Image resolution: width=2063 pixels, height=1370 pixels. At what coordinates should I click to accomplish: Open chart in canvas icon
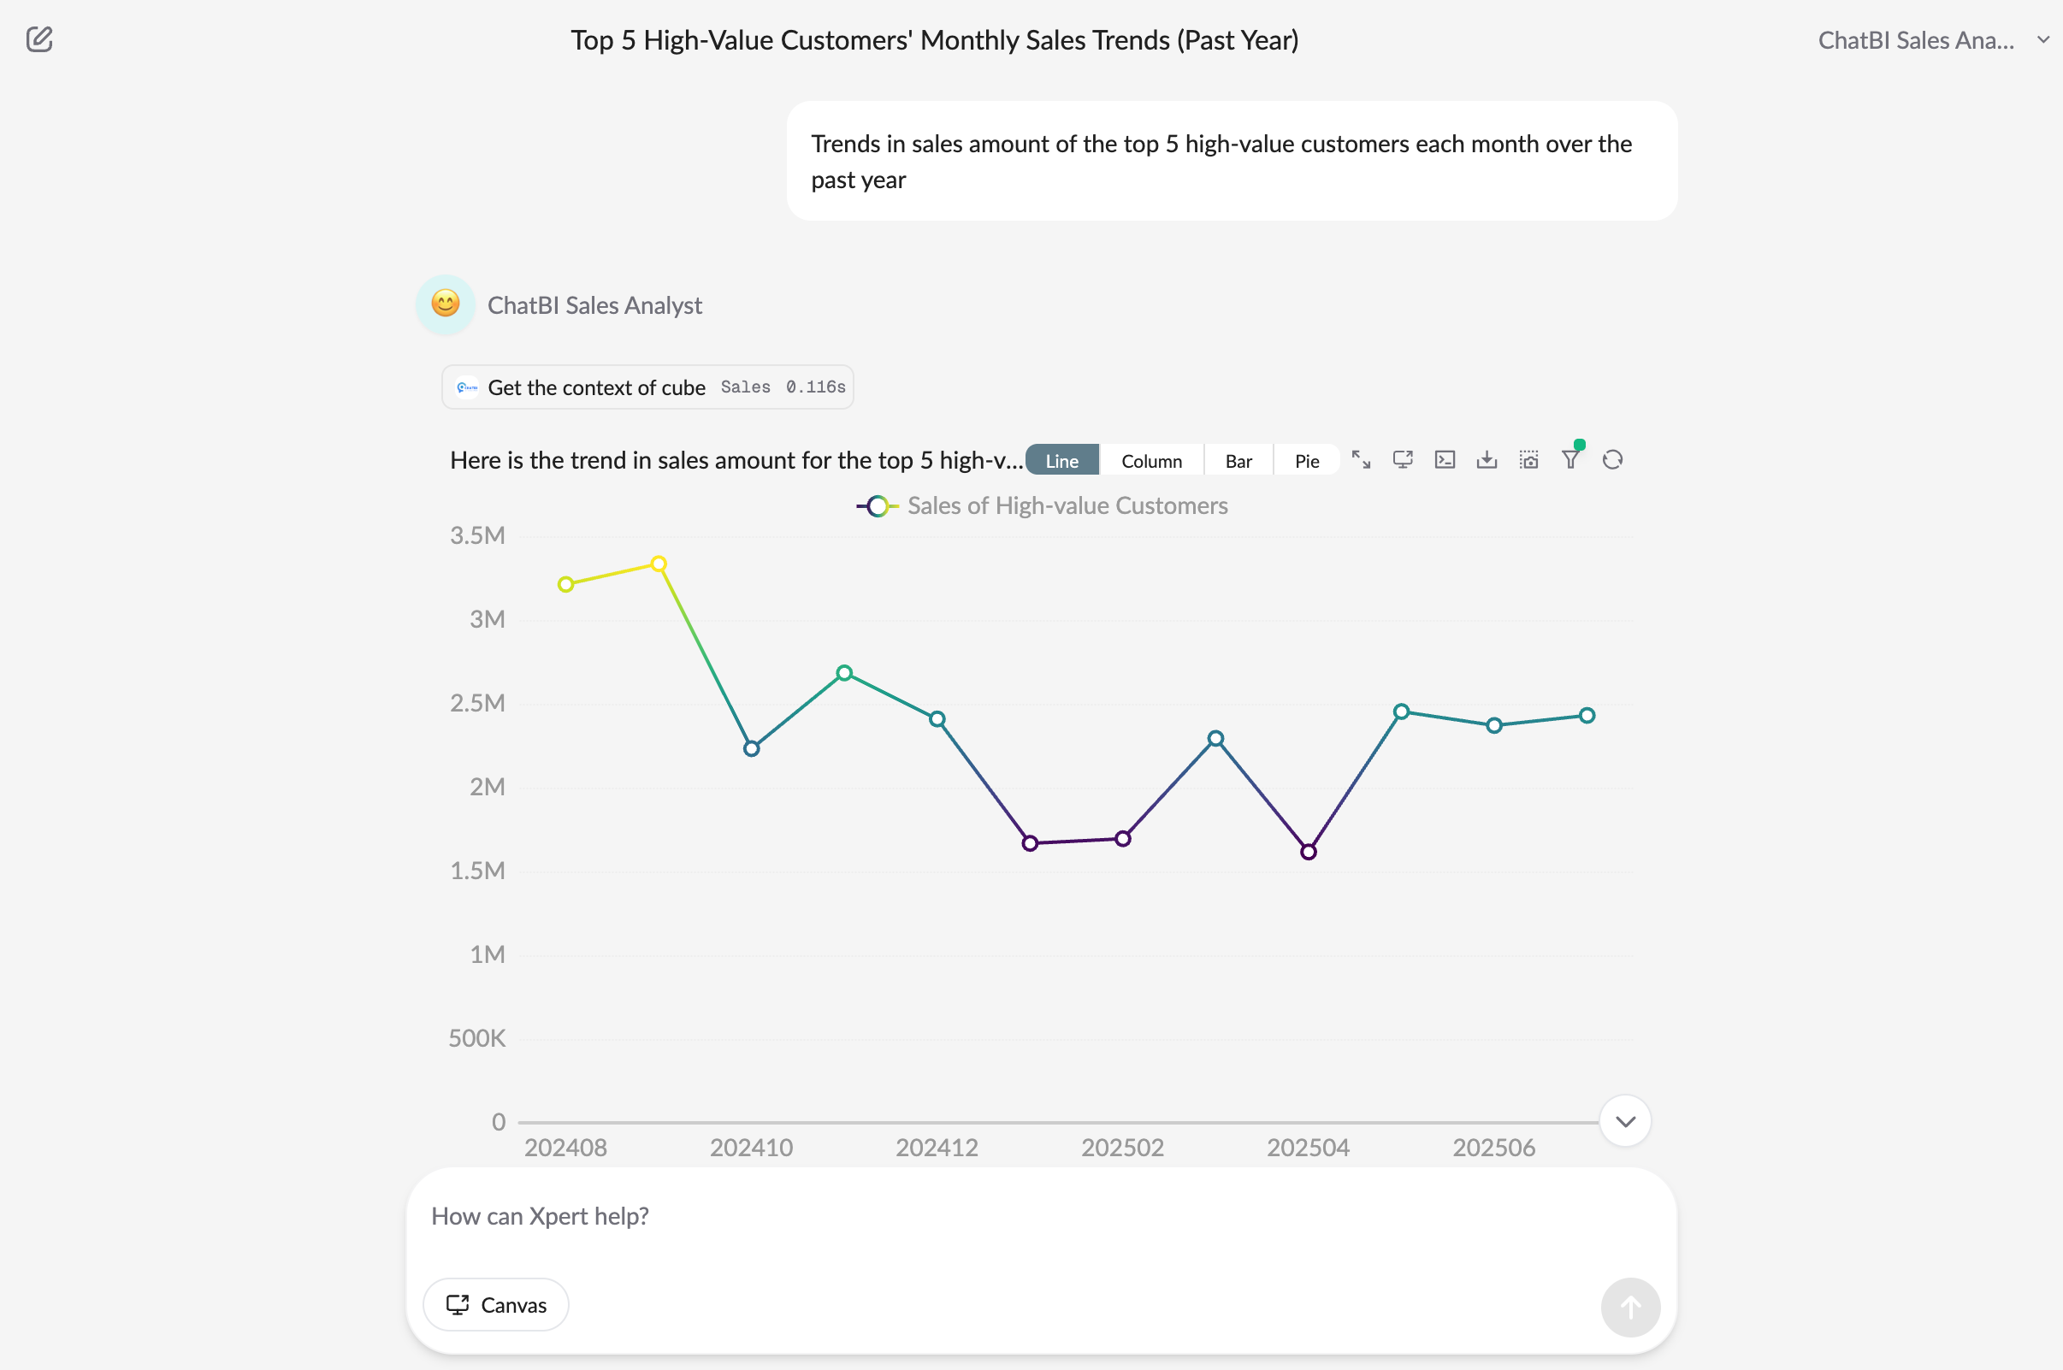coord(1403,459)
